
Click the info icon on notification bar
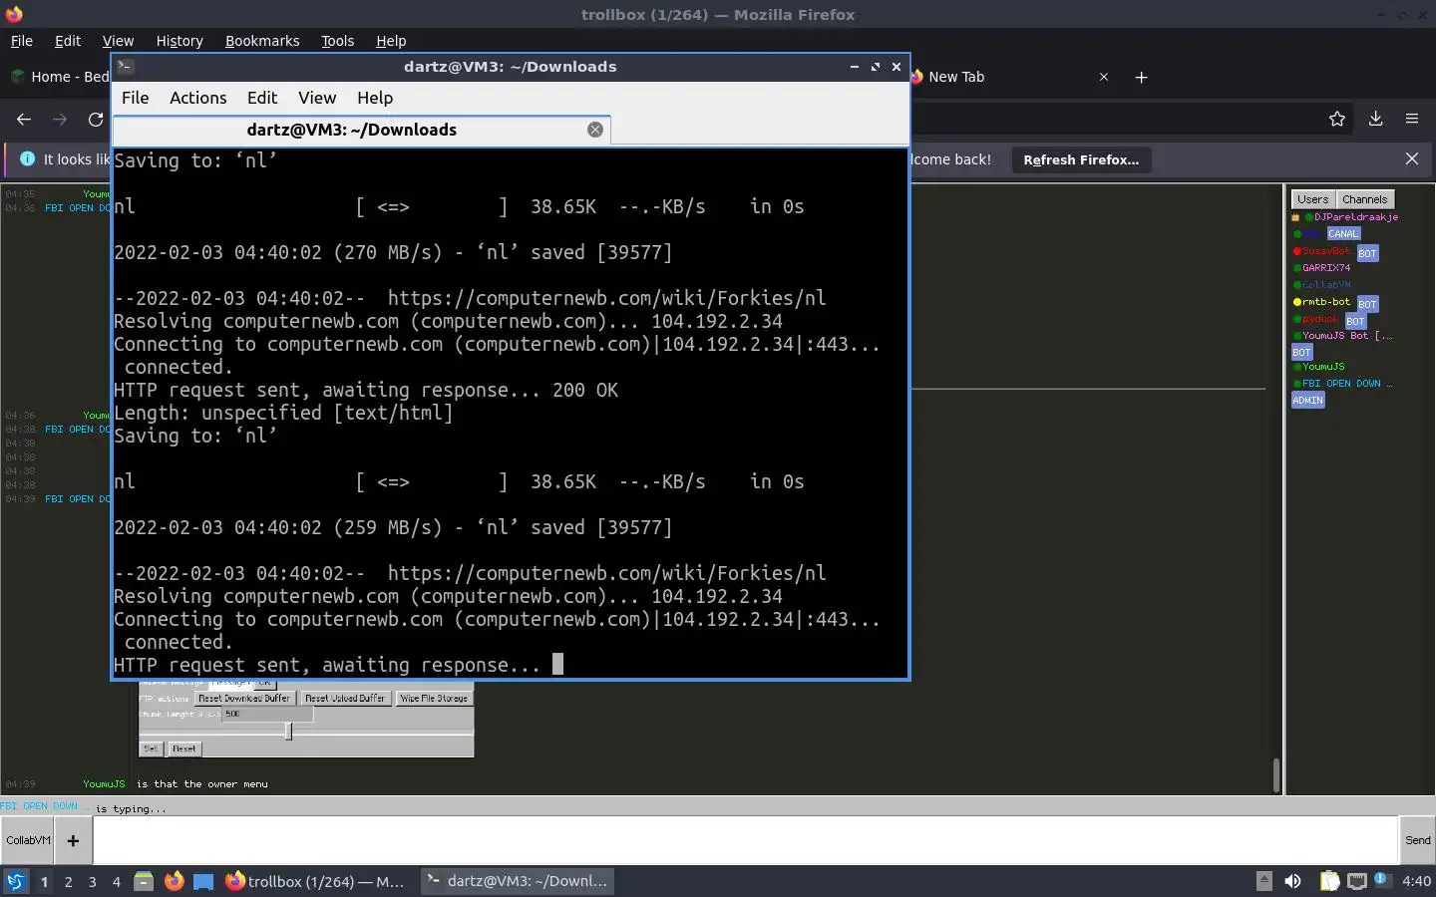coord(27,159)
